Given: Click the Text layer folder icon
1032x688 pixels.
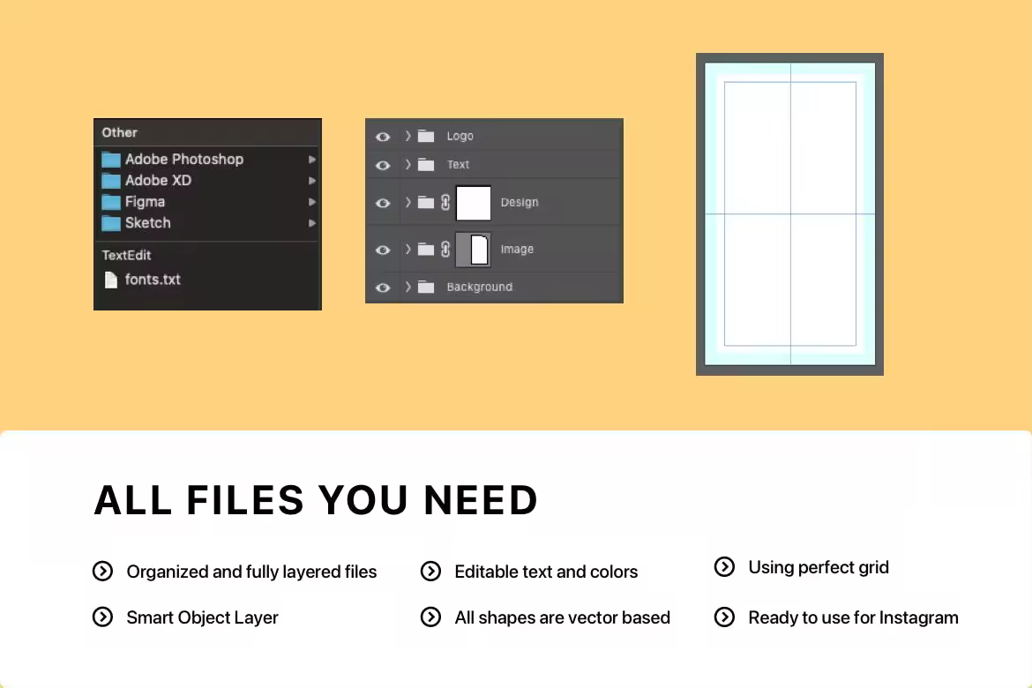Looking at the screenshot, I should point(426,165).
